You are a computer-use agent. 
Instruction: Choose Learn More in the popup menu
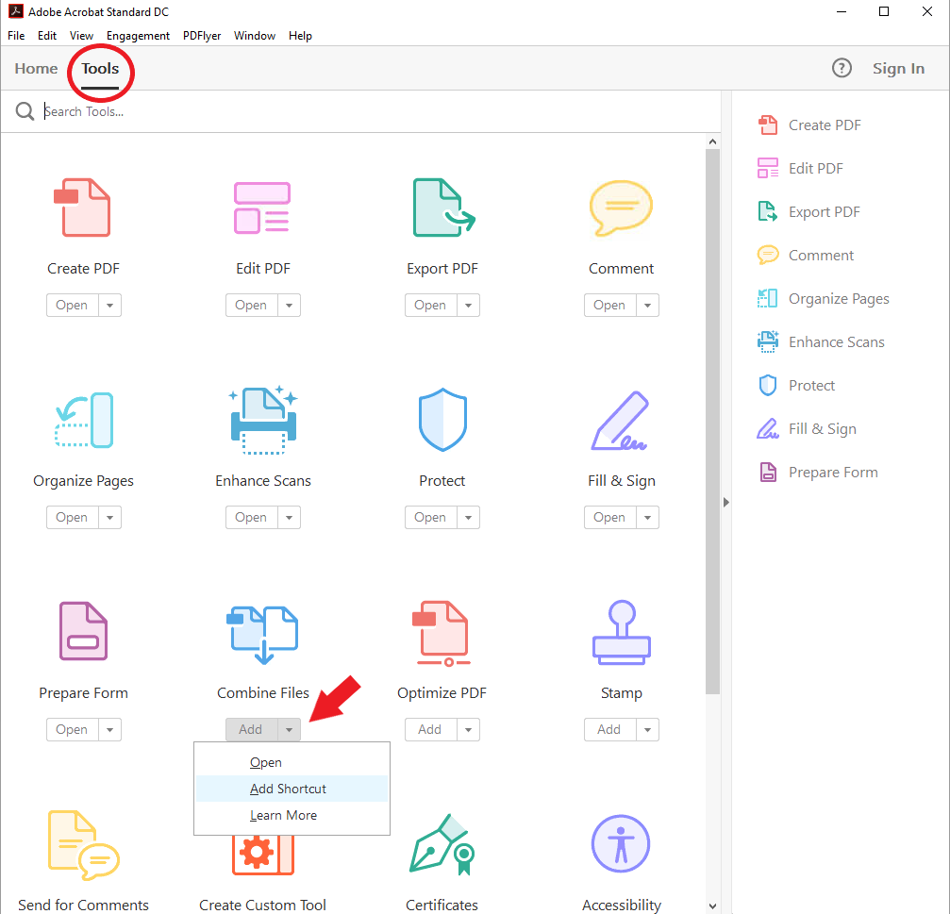pyautogui.click(x=292, y=815)
